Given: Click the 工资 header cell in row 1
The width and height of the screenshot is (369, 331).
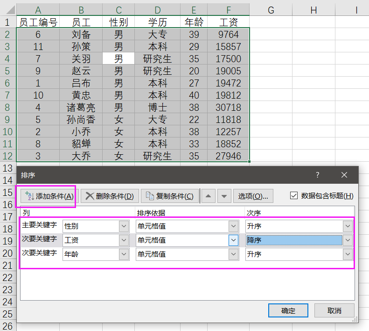Looking at the screenshot, I should pos(229,22).
